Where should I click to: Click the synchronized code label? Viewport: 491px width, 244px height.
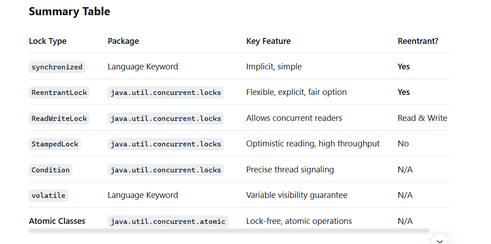pos(57,67)
